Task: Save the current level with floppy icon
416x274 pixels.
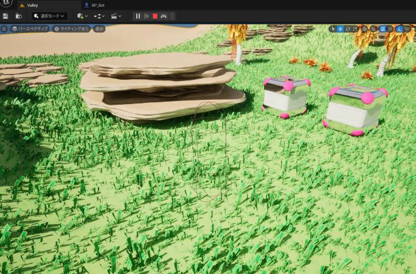Action: (x=5, y=16)
